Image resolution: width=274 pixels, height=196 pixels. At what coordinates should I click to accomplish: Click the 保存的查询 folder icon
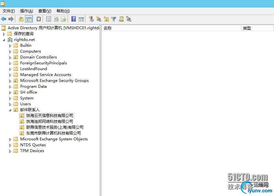9,34
